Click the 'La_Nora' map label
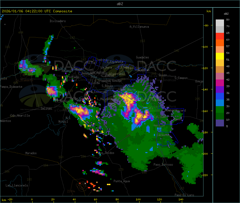Viewport: 240px width, 203px height. (106, 67)
